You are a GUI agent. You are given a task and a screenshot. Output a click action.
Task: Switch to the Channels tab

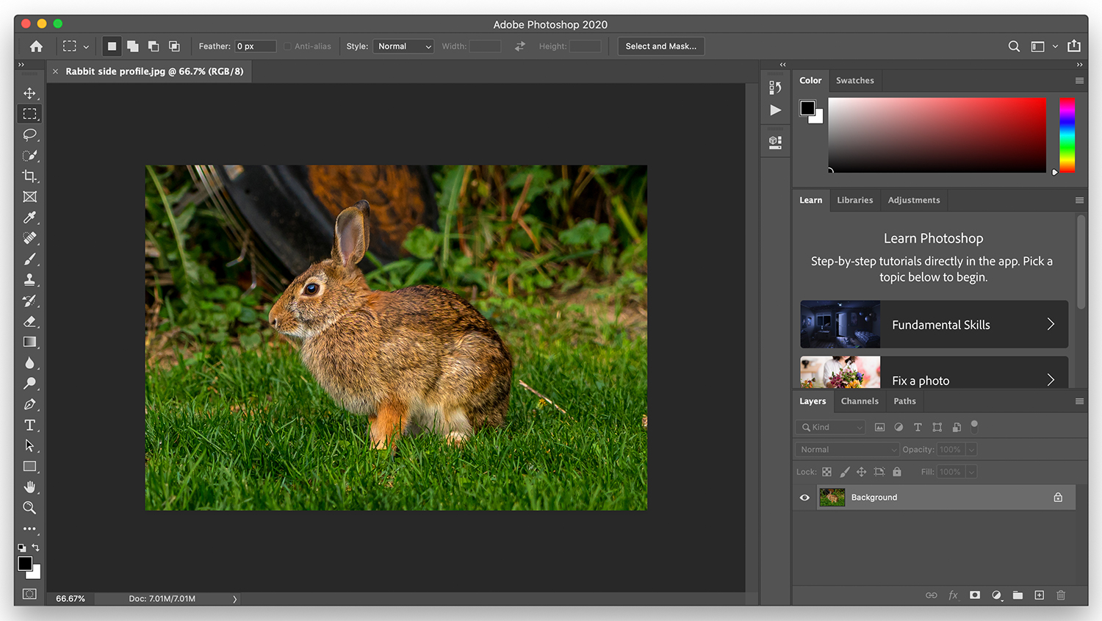tap(860, 401)
